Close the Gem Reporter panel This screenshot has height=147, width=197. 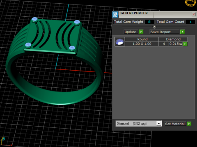pyautogui.click(x=194, y=14)
